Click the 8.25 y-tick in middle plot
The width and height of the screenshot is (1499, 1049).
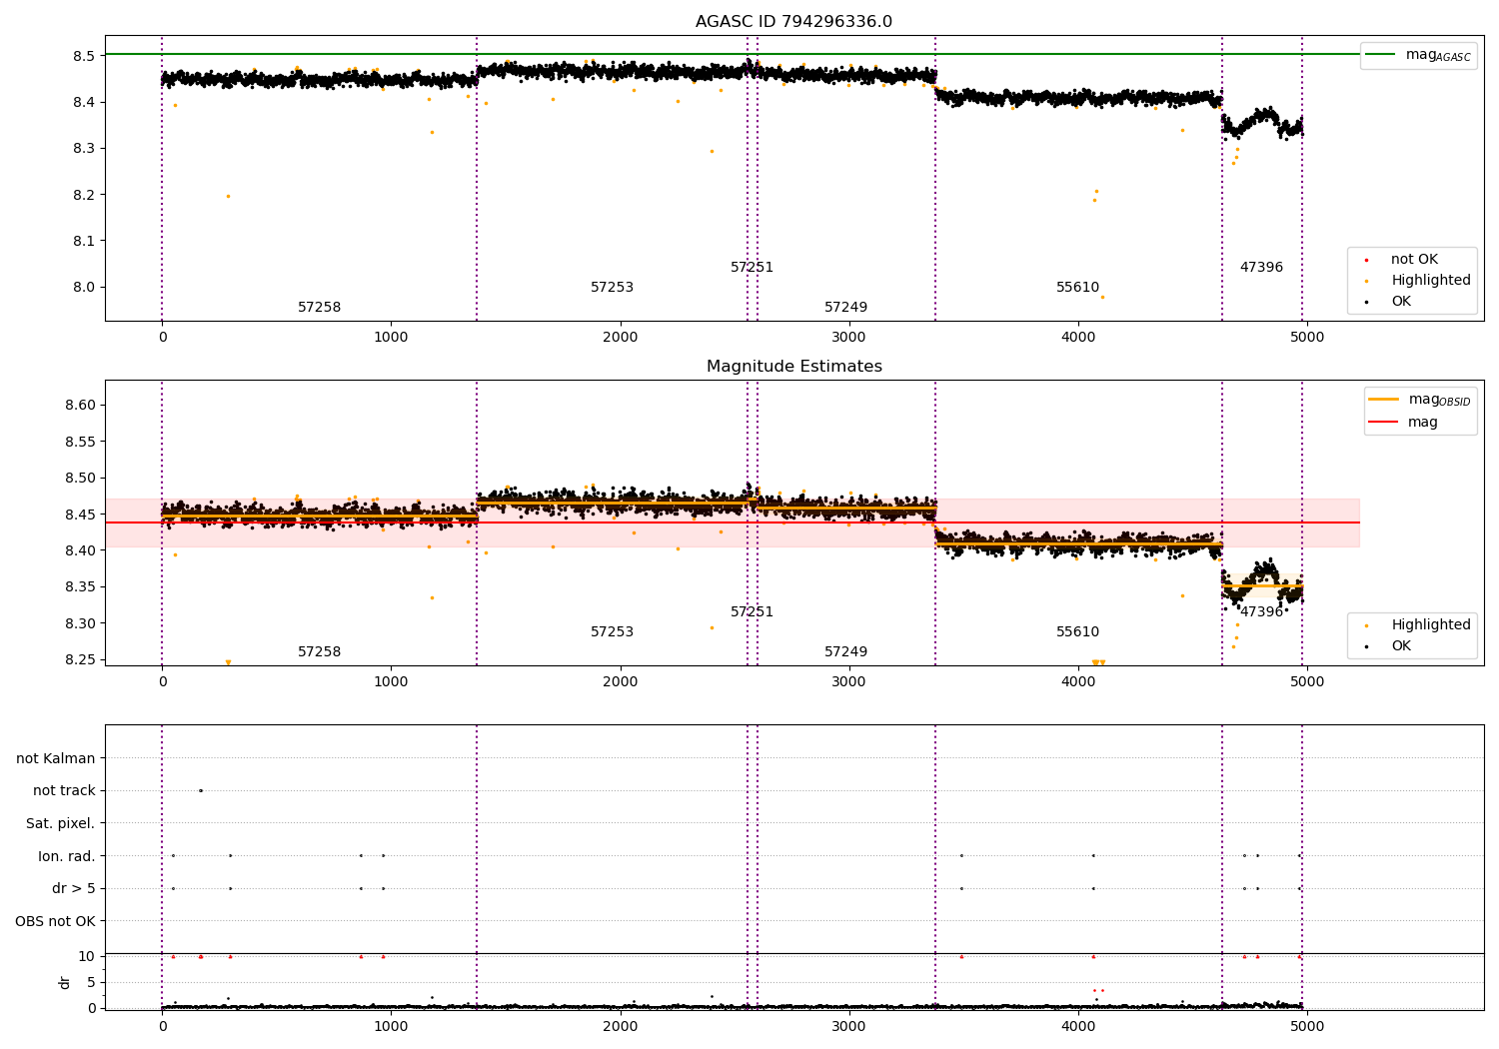[80, 660]
